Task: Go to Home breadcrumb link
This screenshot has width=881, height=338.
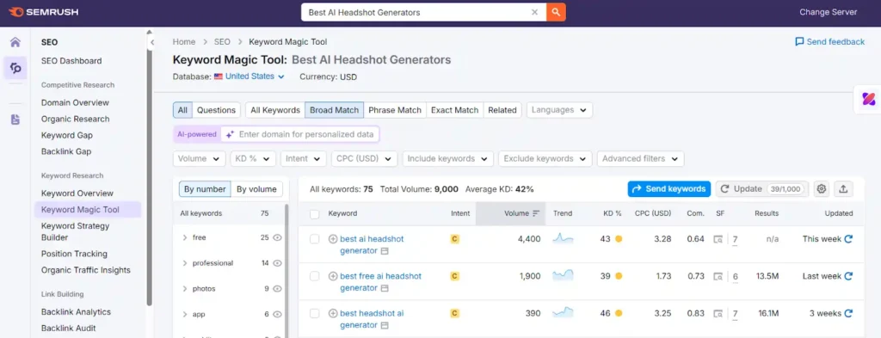Action: 184,41
